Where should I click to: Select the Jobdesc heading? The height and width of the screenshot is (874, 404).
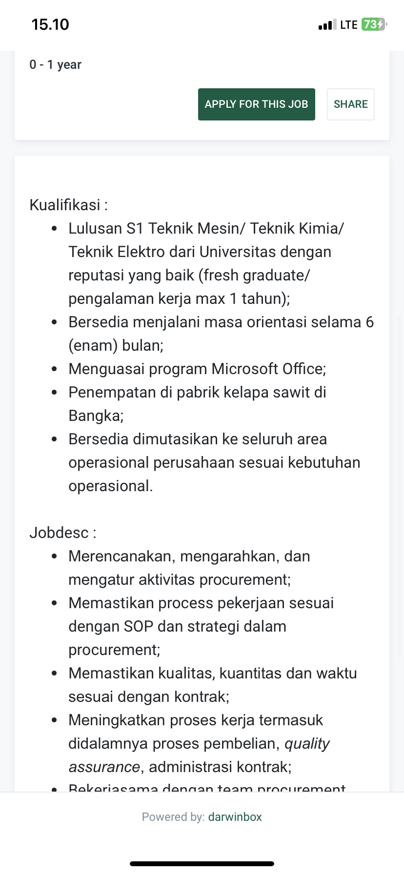(x=63, y=533)
